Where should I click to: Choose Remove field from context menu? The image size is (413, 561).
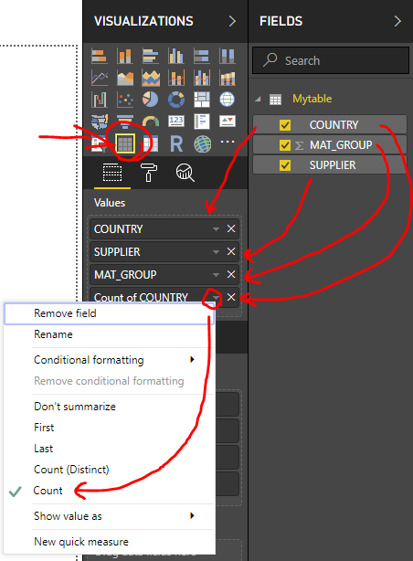coord(110,313)
